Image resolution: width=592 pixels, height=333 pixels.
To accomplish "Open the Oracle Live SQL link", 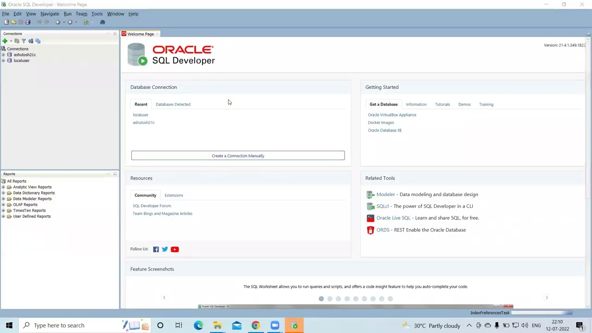I will (393, 218).
